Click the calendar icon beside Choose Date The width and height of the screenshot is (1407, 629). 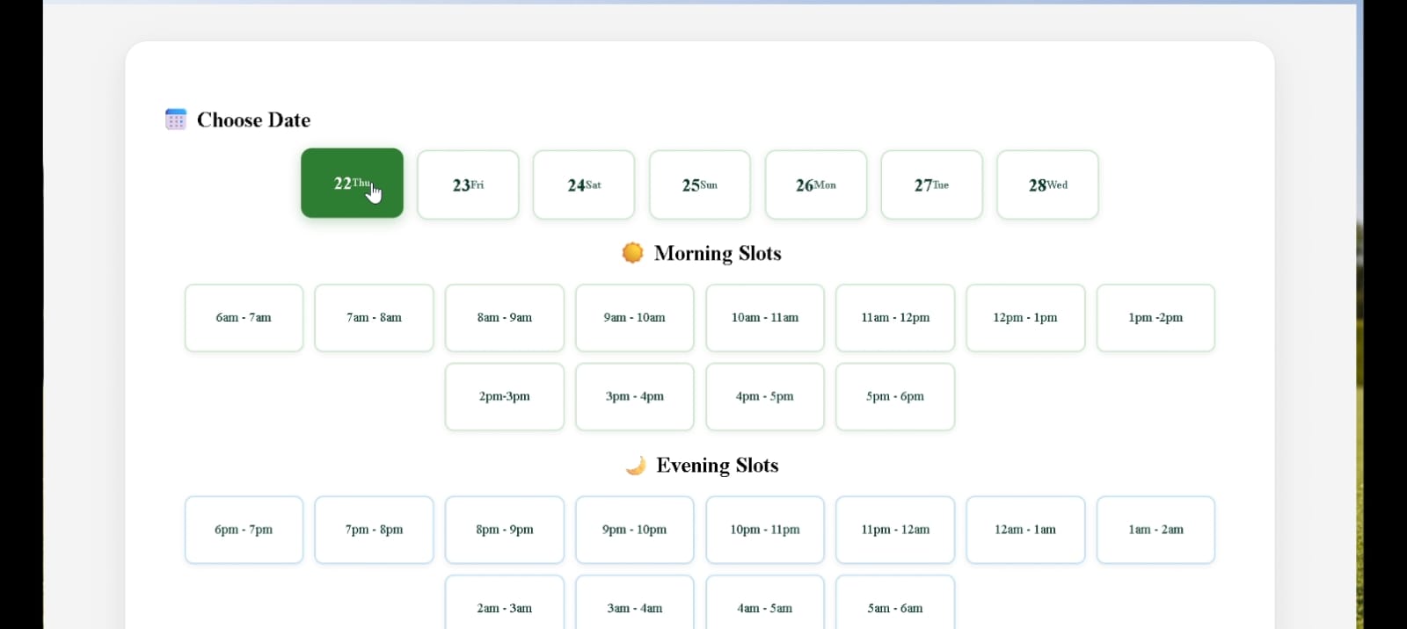click(x=176, y=119)
